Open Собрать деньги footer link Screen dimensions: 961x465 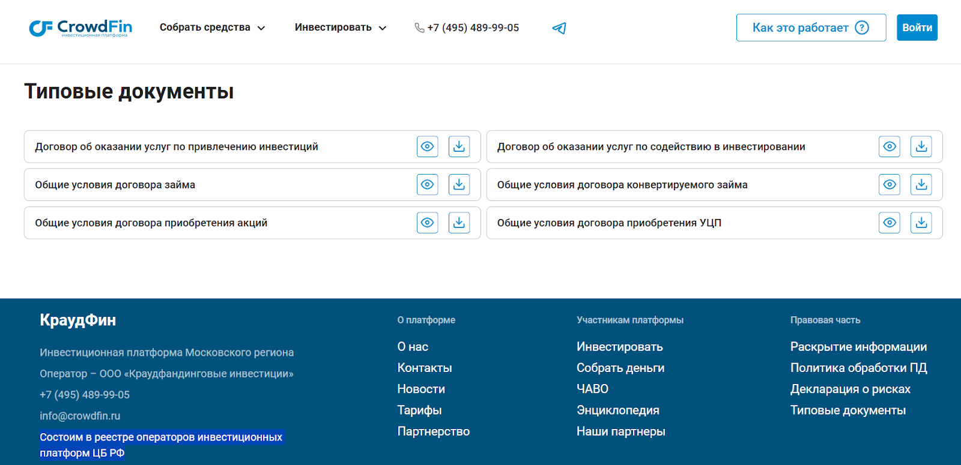coord(620,368)
